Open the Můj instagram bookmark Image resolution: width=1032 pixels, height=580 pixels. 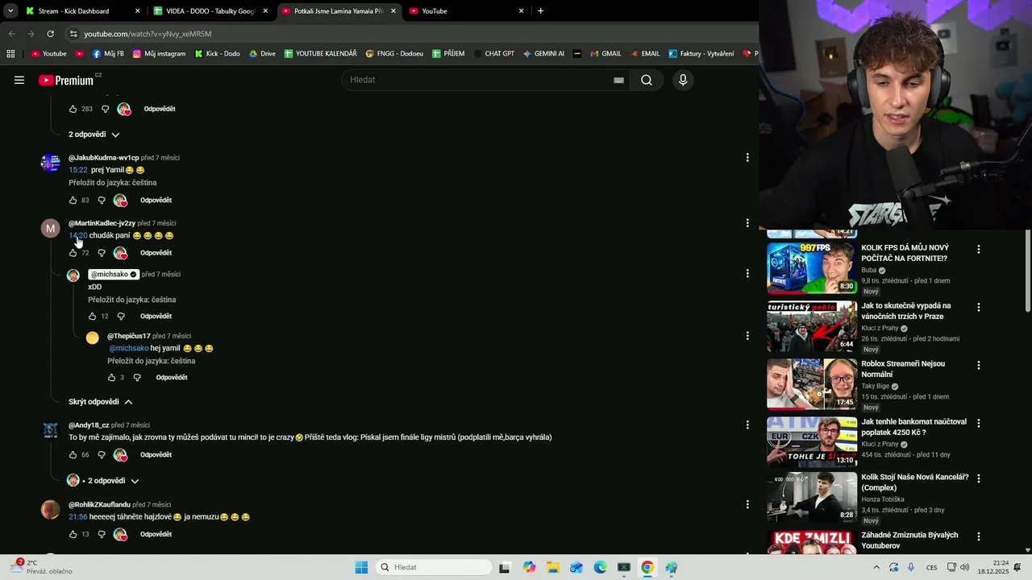pos(159,53)
